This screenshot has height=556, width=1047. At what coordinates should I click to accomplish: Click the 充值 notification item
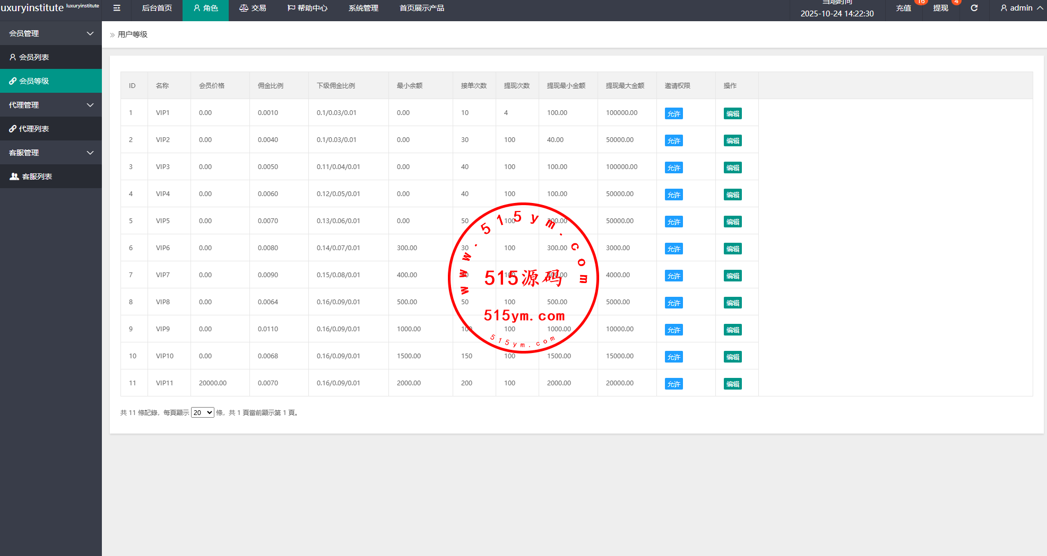(903, 8)
